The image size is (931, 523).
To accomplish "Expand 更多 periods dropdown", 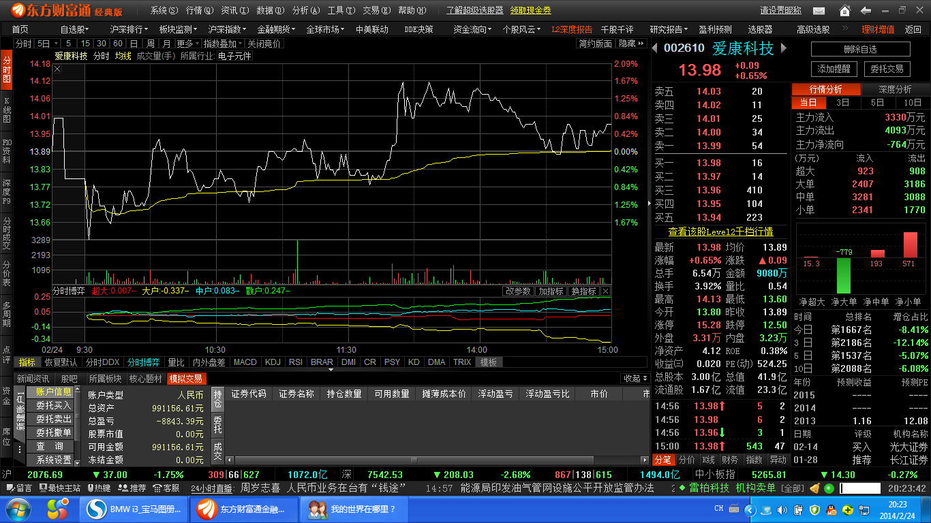I will (x=187, y=43).
